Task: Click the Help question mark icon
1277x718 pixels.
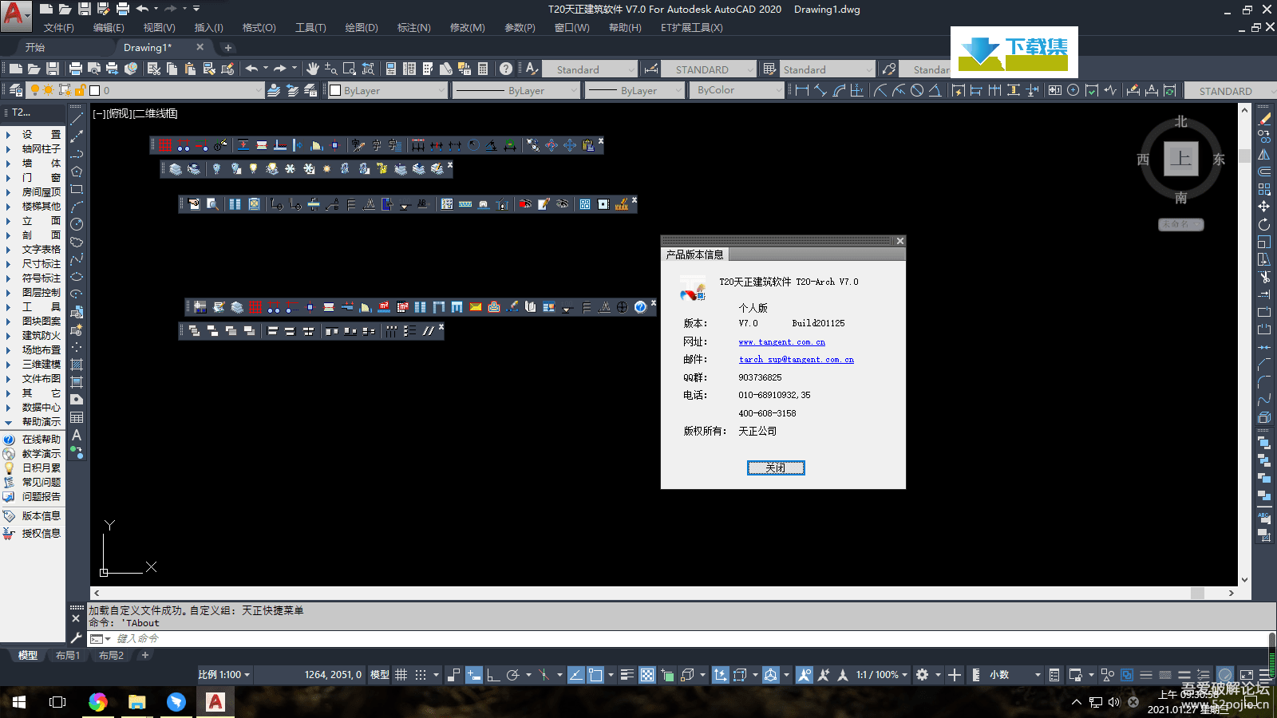Action: click(506, 69)
